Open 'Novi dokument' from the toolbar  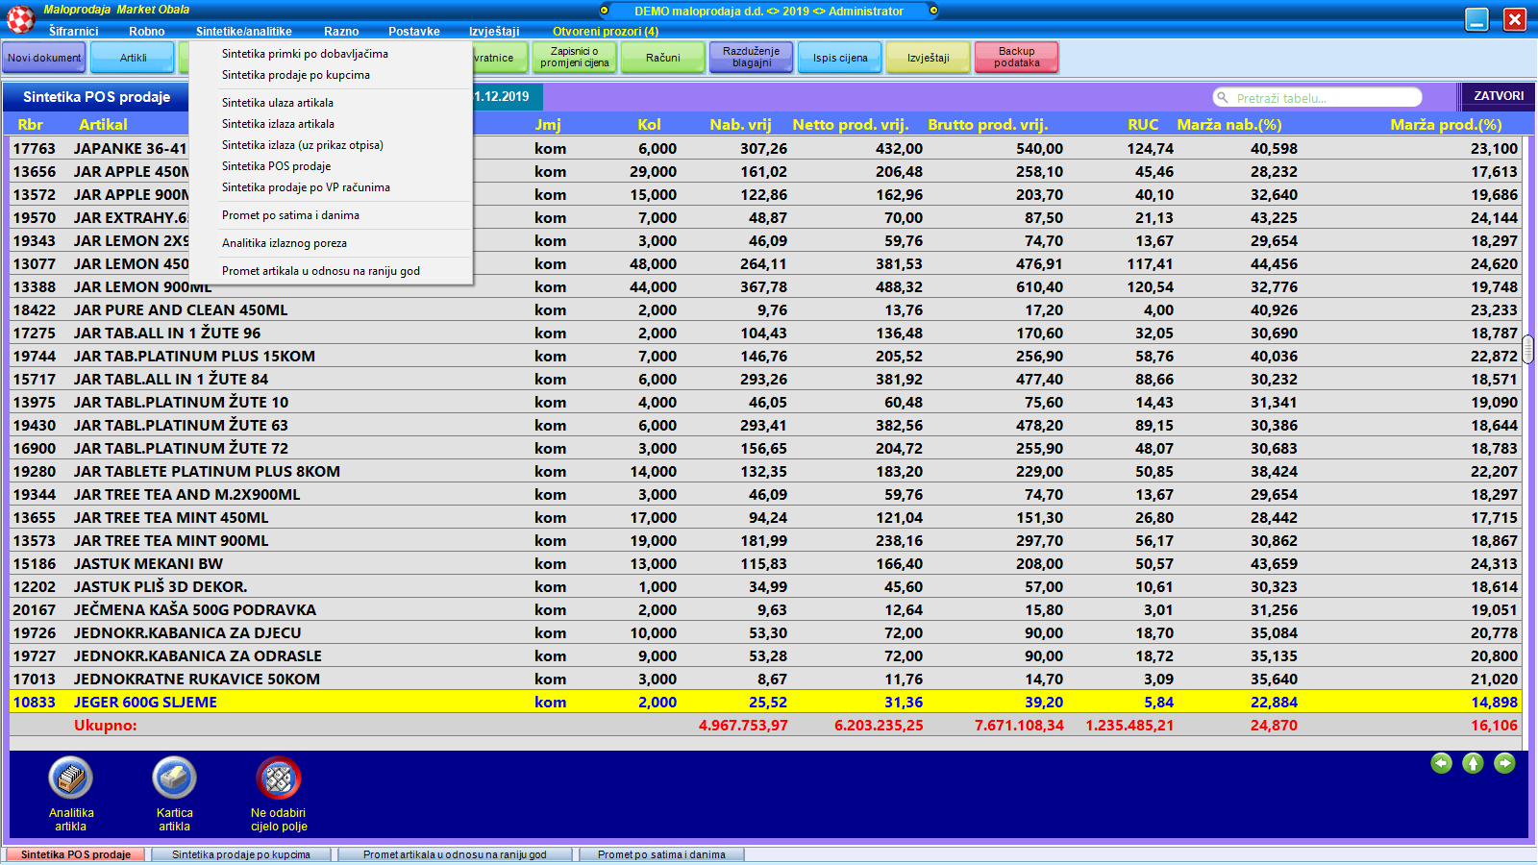click(x=44, y=58)
